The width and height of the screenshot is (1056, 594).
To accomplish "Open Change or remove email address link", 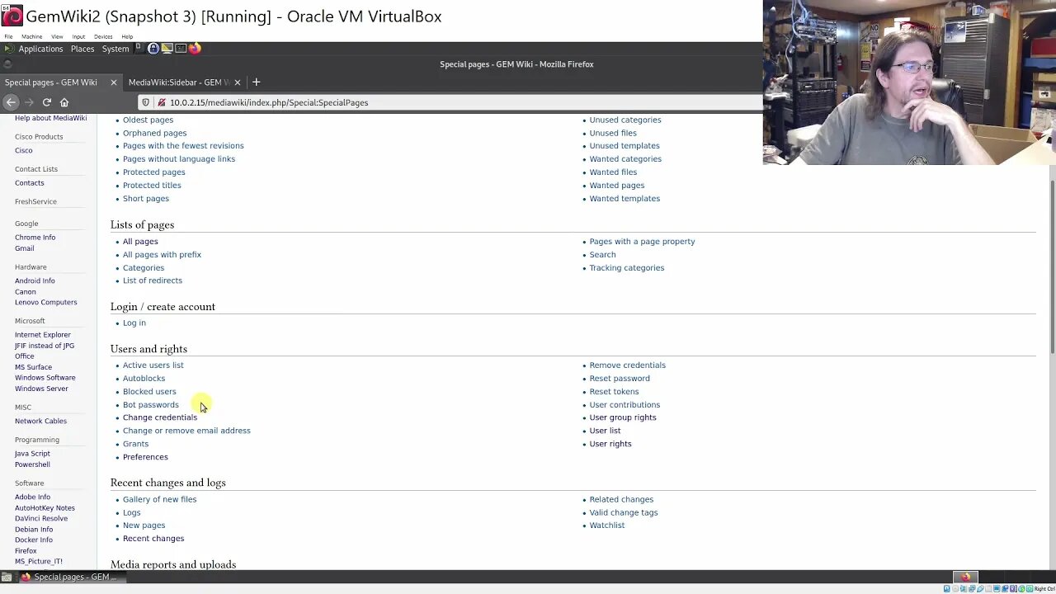I will tap(186, 431).
